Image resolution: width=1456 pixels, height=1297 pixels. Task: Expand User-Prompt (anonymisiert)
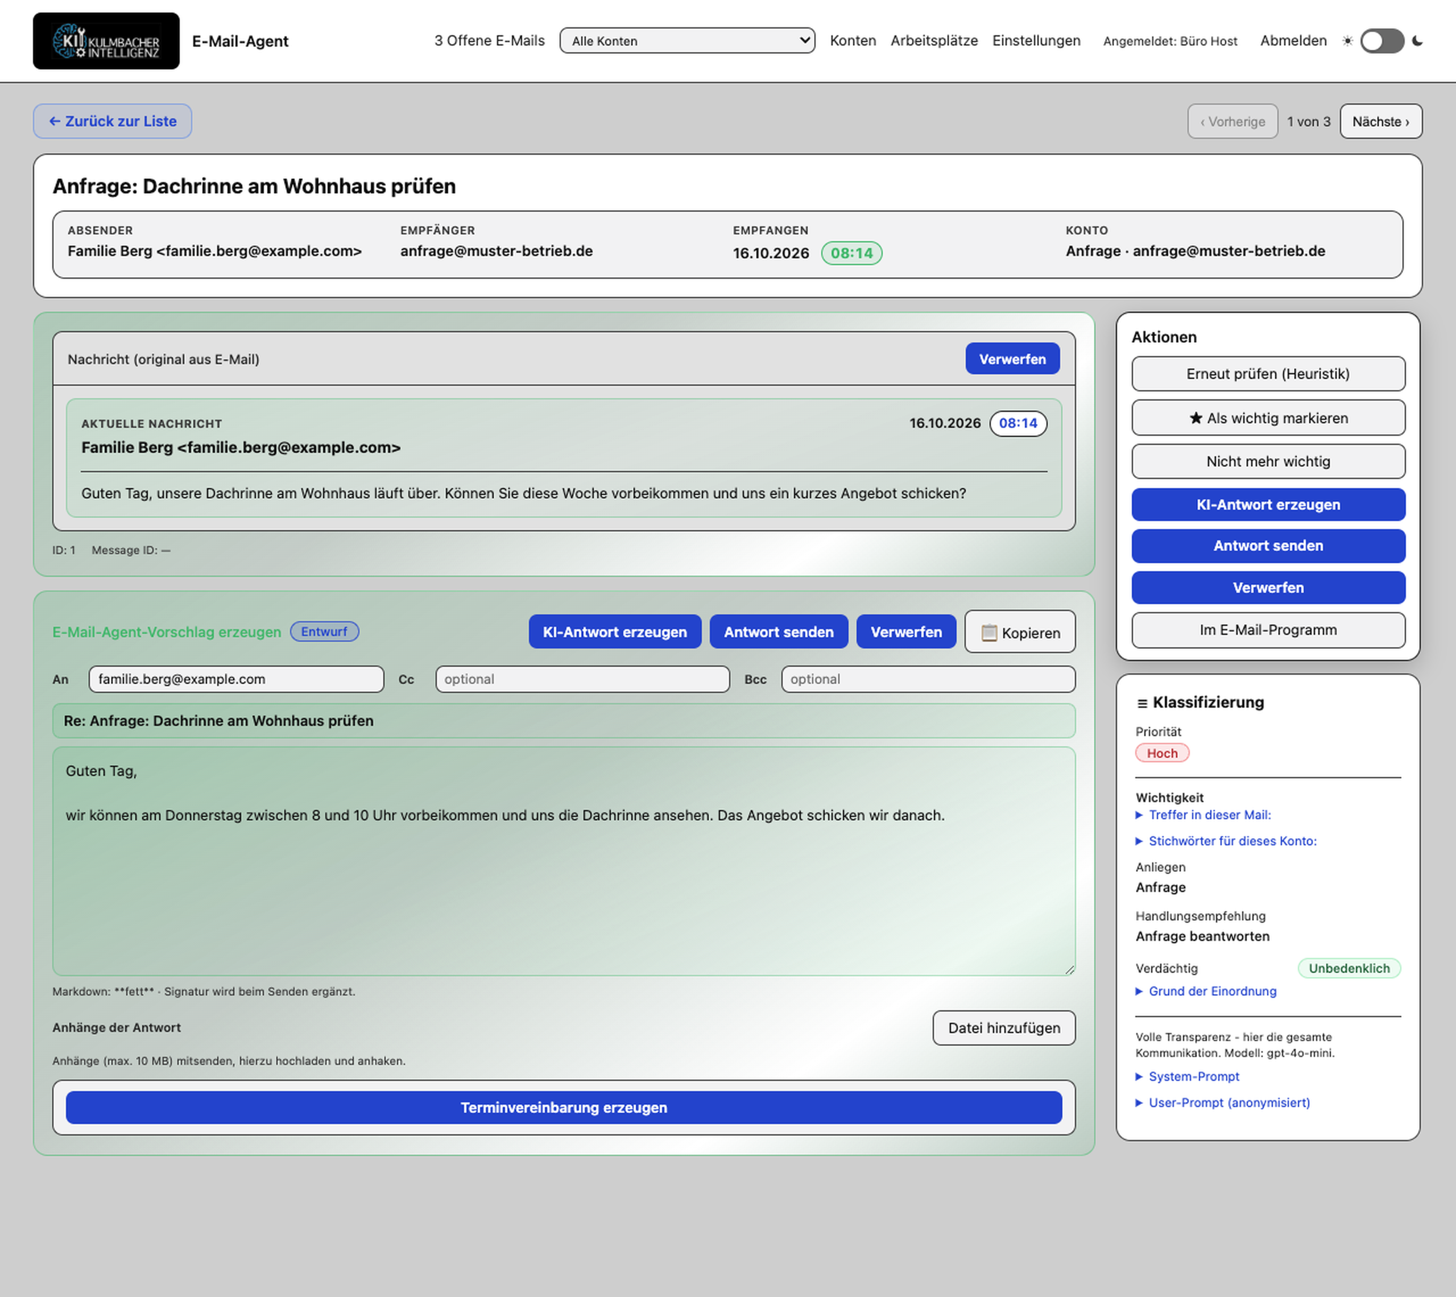[1222, 1102]
